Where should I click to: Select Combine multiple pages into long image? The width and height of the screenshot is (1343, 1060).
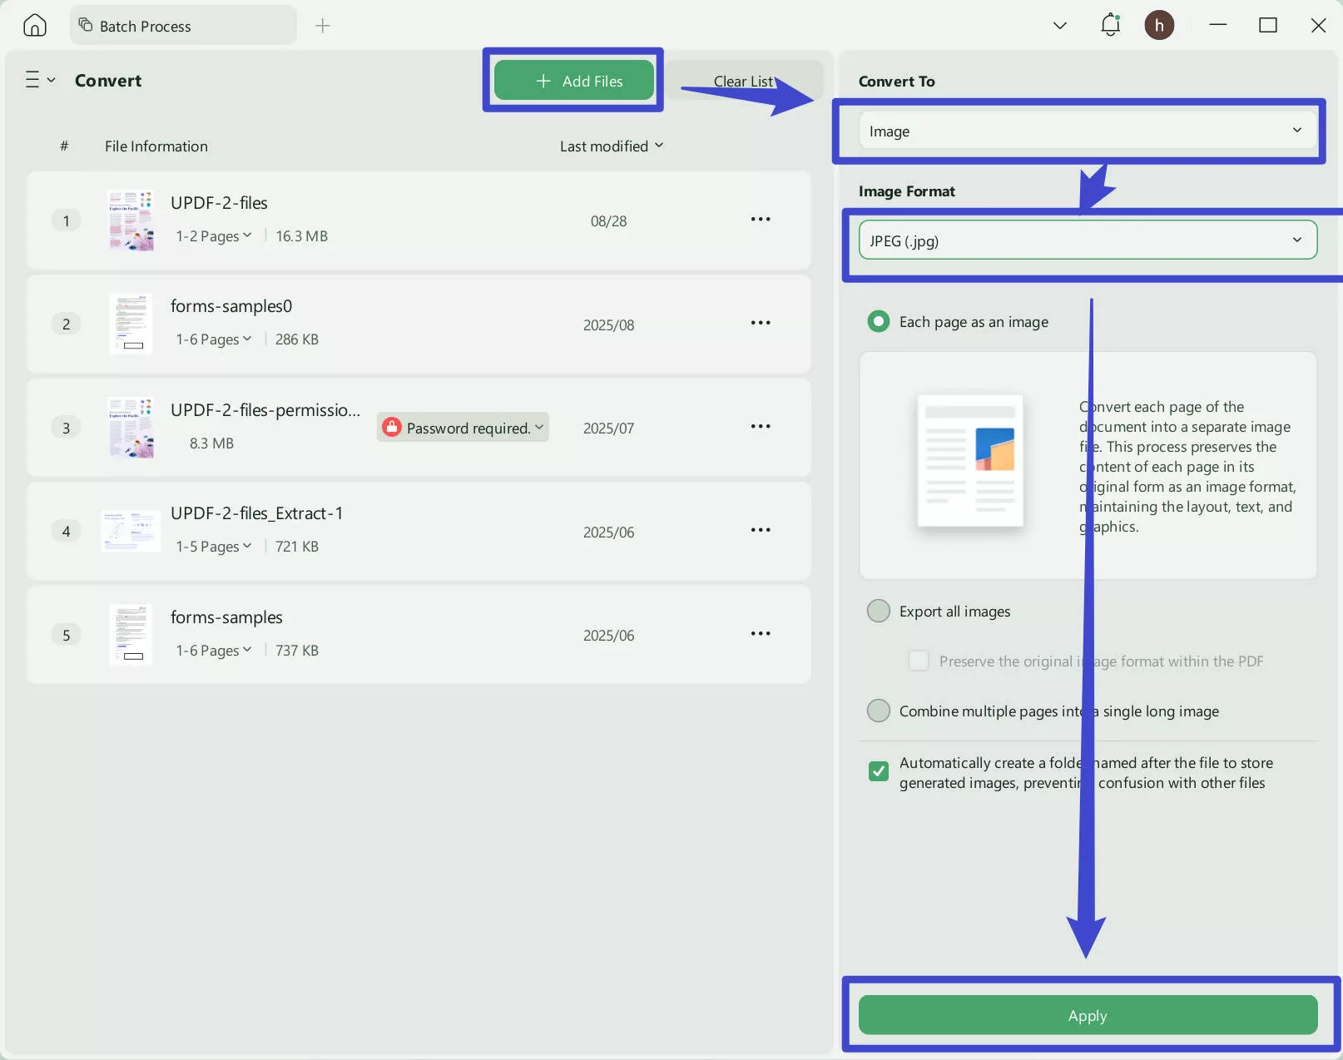[x=879, y=711]
